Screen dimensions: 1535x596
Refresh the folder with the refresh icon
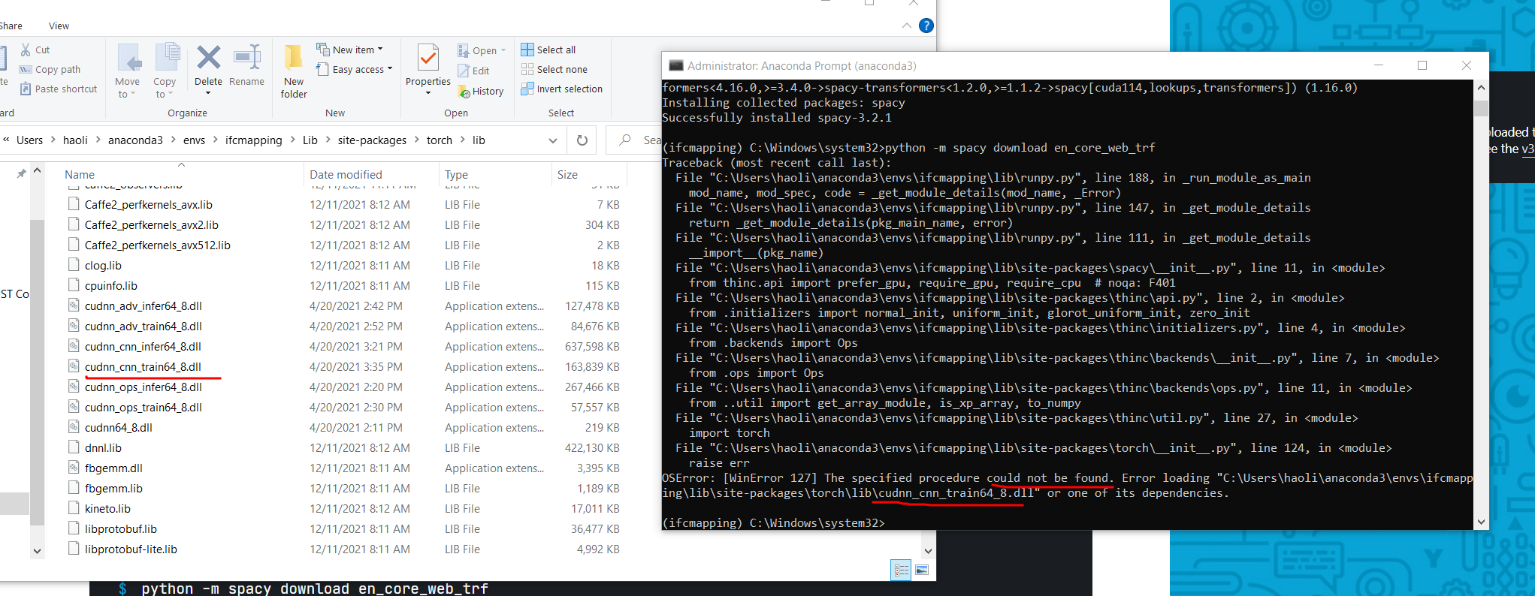[x=582, y=140]
